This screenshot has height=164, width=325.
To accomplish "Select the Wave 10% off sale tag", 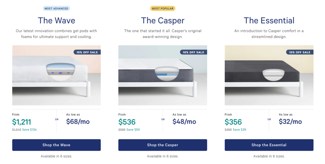I will coord(87,52).
